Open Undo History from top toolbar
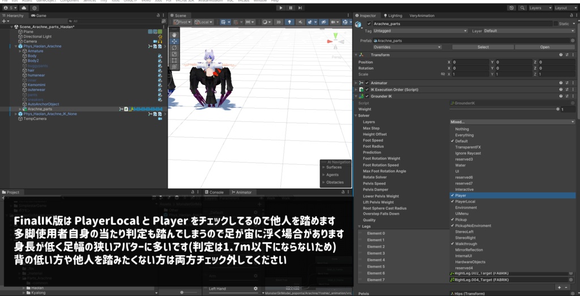The width and height of the screenshot is (580, 296). click(x=511, y=8)
